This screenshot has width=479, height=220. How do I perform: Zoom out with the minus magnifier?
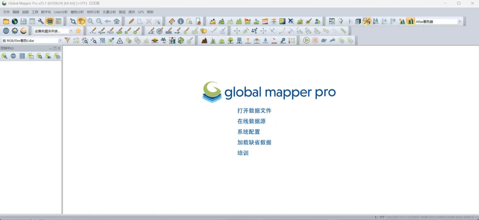[99, 21]
